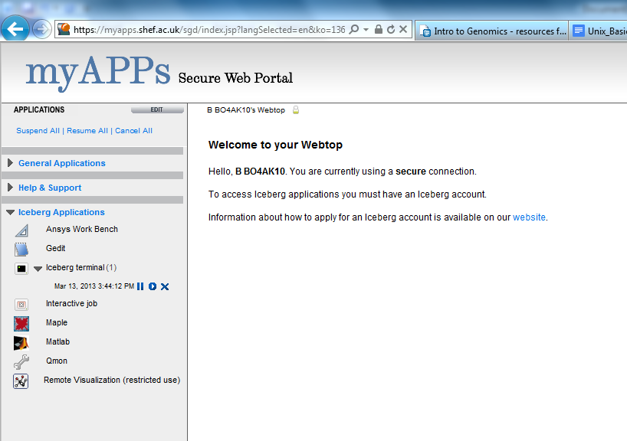Screen dimensions: 627x441
Task: Click the Maple leaf icon
Action: [x=21, y=323]
